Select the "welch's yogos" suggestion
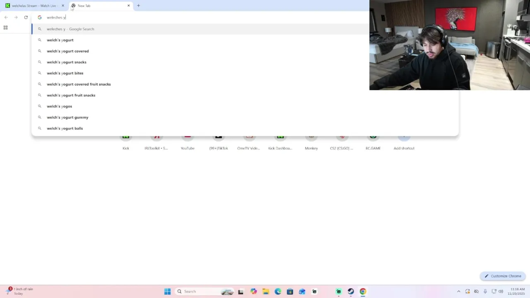 click(x=59, y=106)
